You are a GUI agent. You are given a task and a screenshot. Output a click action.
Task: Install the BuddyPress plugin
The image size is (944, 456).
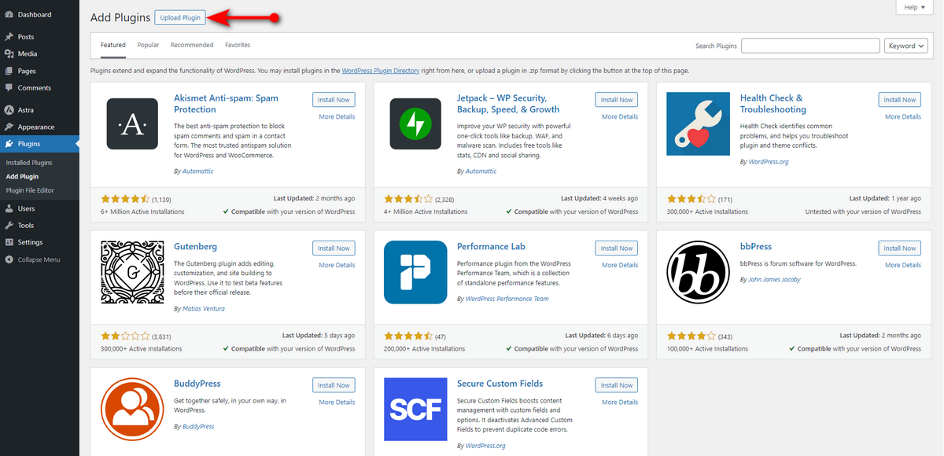point(334,385)
